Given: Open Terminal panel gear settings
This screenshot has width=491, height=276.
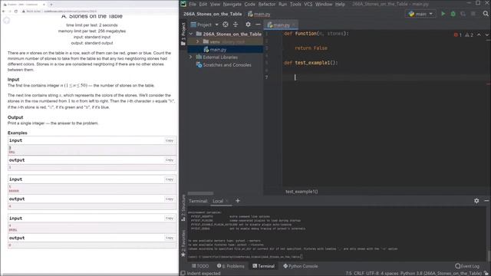Looking at the screenshot, I should [x=476, y=201].
